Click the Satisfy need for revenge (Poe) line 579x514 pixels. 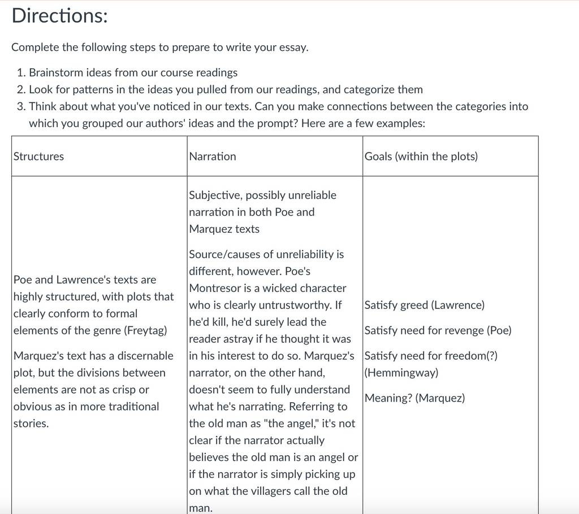438,330
